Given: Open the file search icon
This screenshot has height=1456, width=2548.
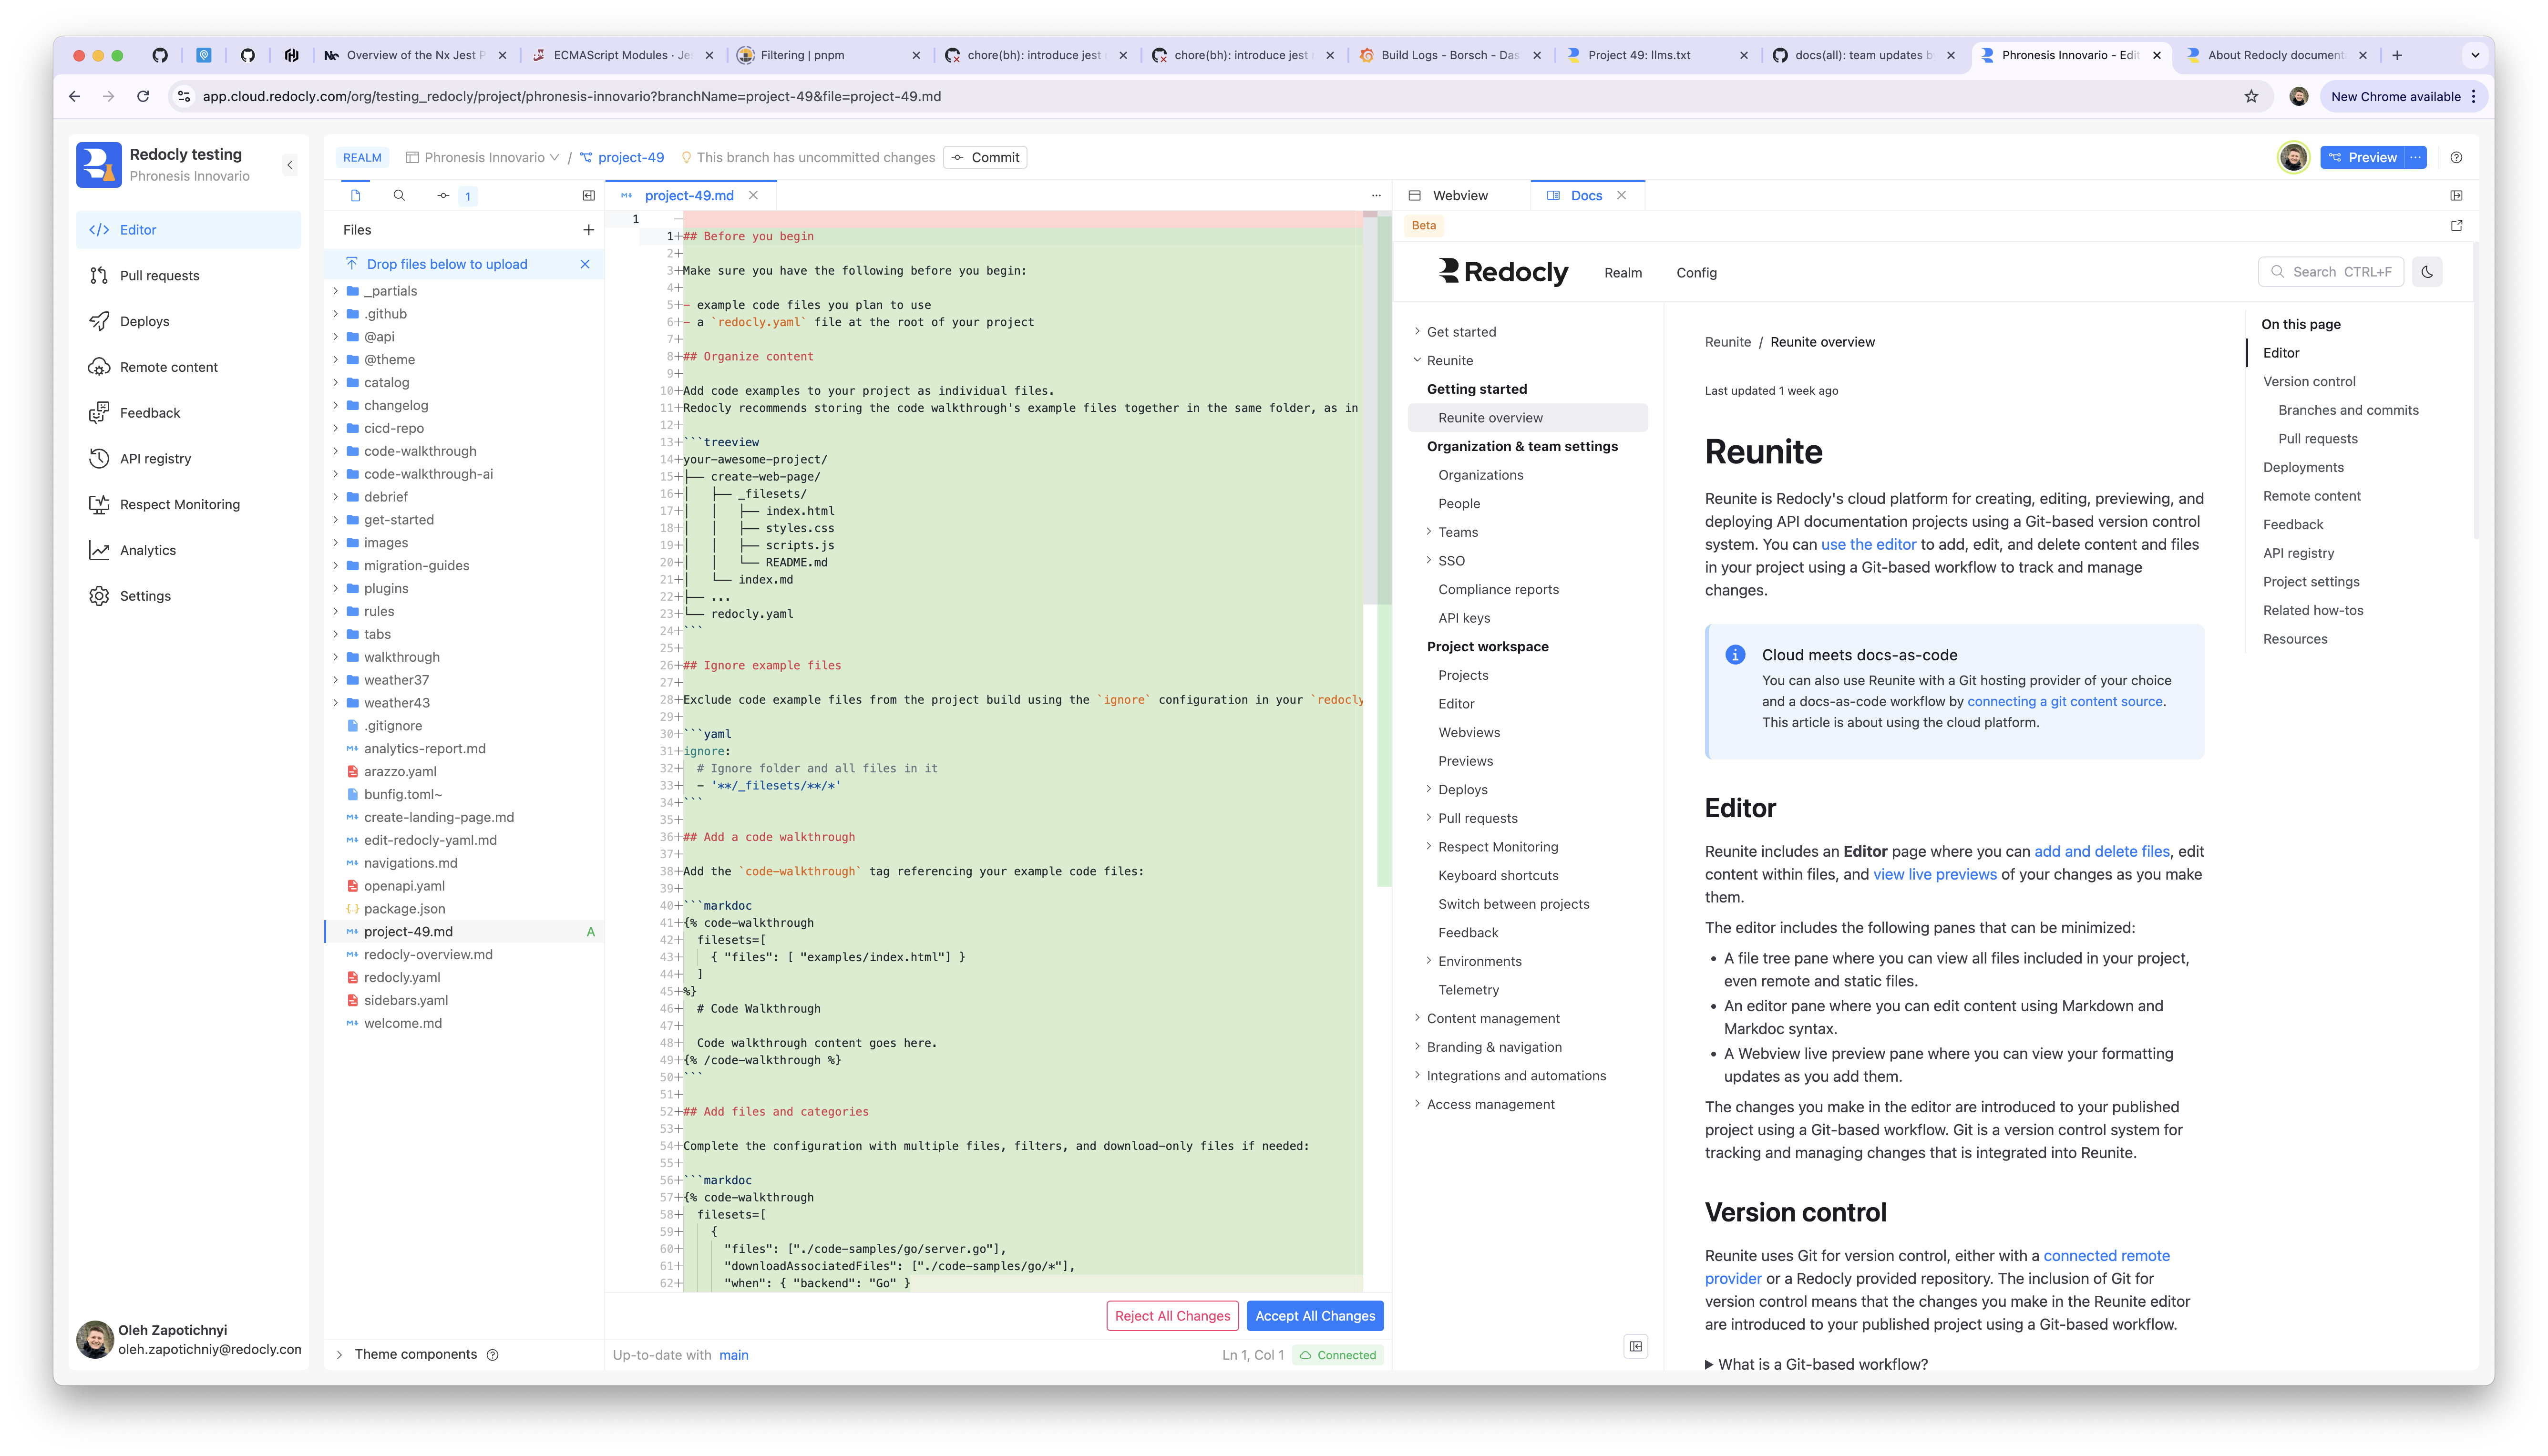Looking at the screenshot, I should (399, 196).
